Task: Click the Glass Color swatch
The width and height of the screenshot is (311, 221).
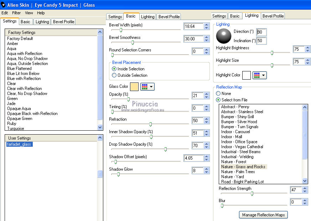Action: (x=134, y=87)
